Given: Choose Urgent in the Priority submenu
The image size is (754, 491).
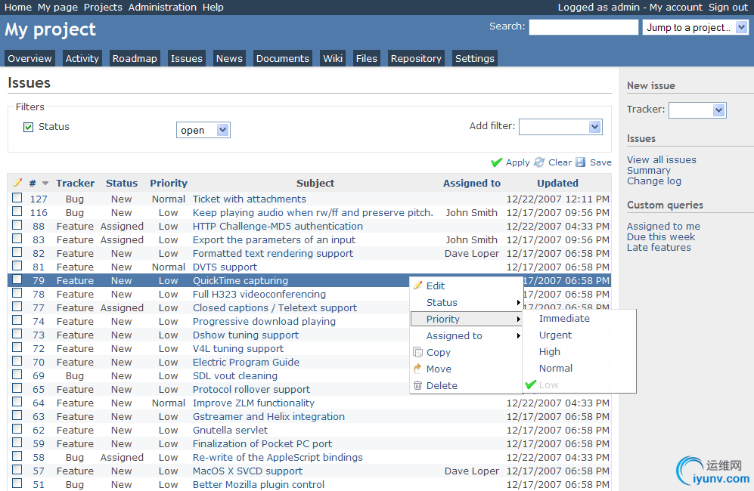Looking at the screenshot, I should pos(555,335).
